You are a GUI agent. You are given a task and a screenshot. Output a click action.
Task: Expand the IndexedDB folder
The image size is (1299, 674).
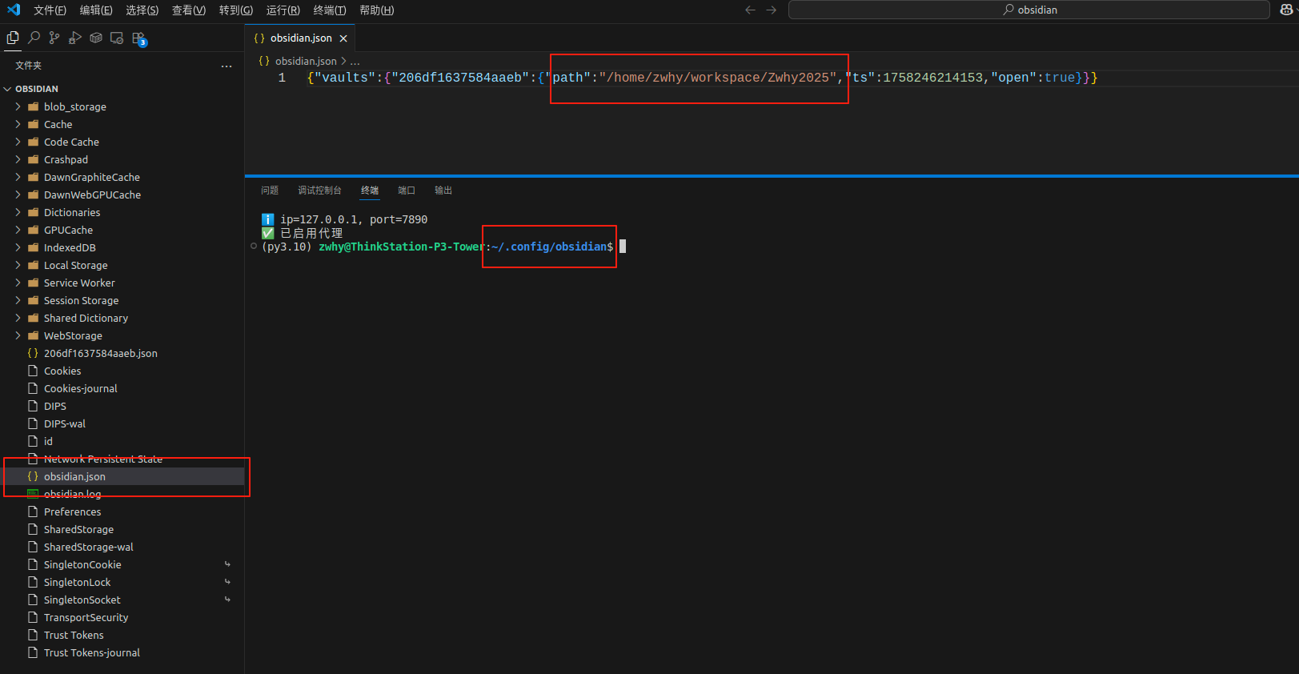(69, 247)
